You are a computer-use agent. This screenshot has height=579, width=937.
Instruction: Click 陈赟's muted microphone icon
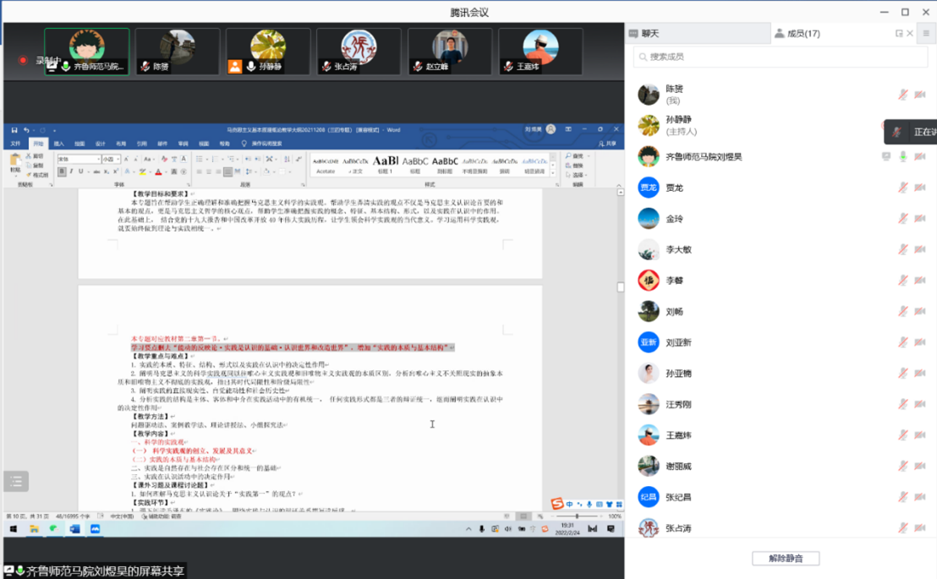[x=903, y=95]
